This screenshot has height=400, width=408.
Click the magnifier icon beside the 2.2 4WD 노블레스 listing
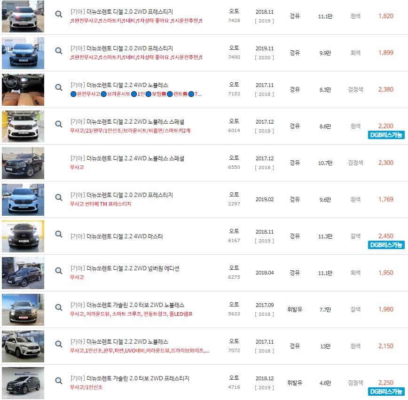point(58,87)
